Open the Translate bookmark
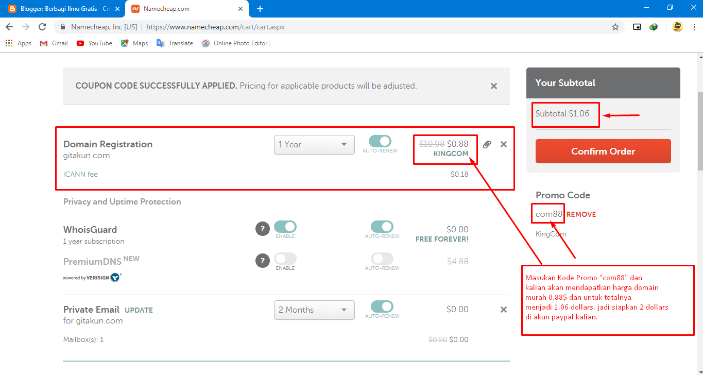This screenshot has height=375, width=703. click(175, 43)
